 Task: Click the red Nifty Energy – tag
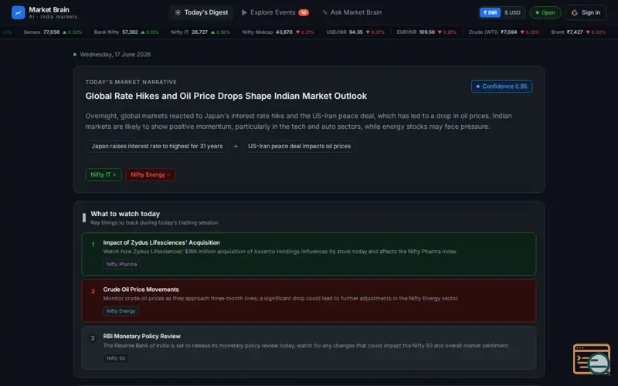150,174
